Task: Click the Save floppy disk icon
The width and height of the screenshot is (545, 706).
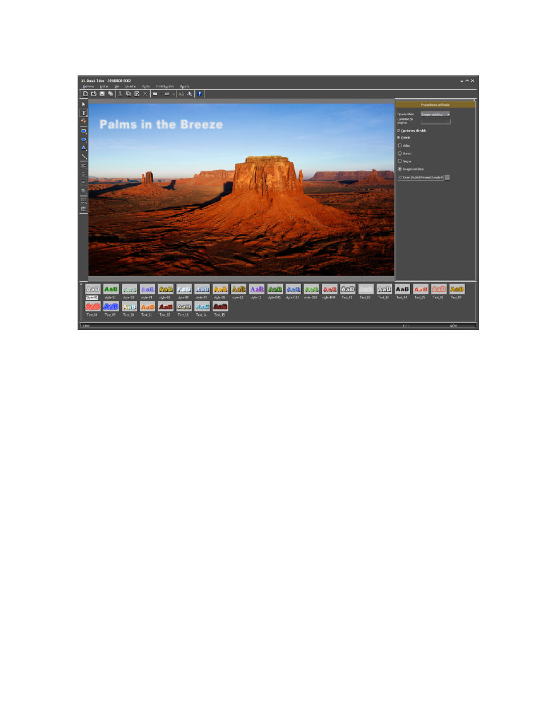Action: tap(102, 94)
